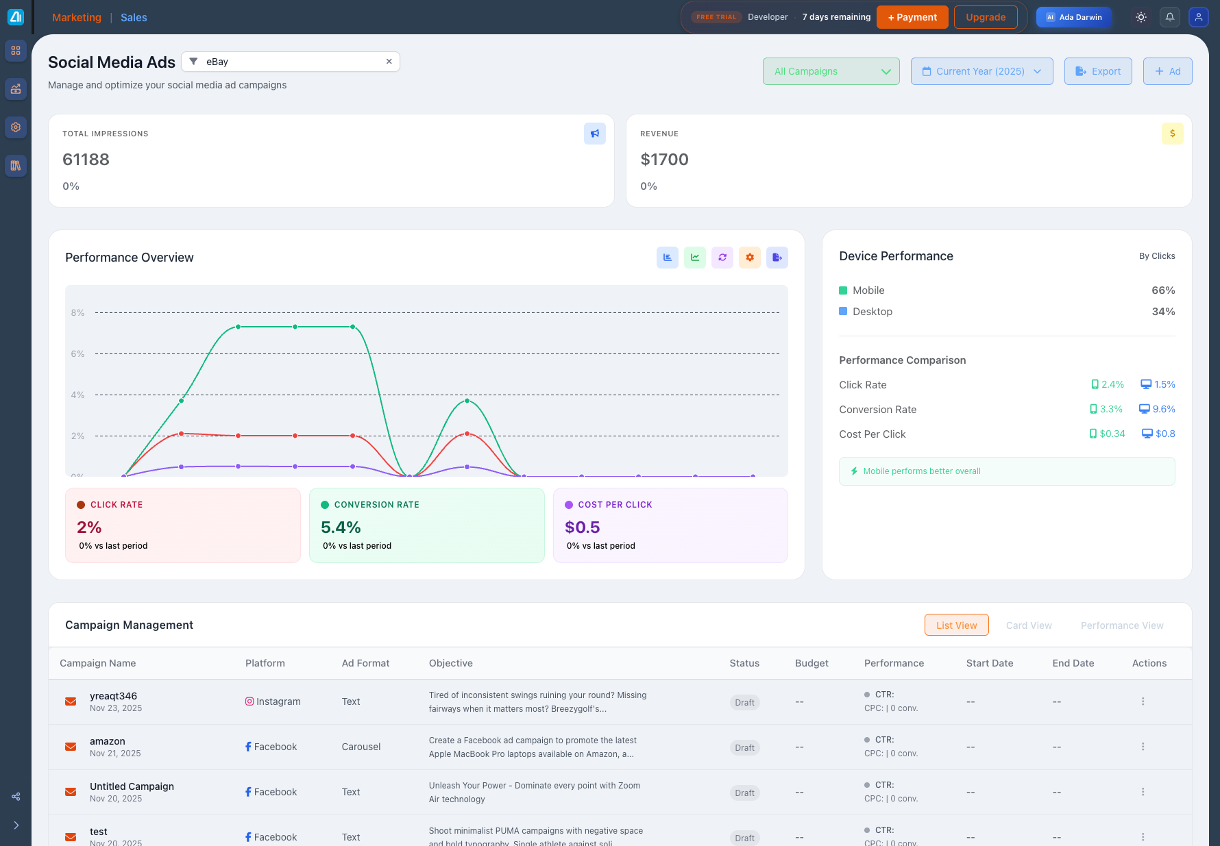Open chart settings via the gear icon

click(x=749, y=257)
